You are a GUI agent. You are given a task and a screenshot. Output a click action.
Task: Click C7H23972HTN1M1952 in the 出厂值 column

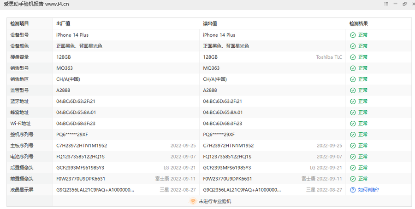(x=82, y=146)
